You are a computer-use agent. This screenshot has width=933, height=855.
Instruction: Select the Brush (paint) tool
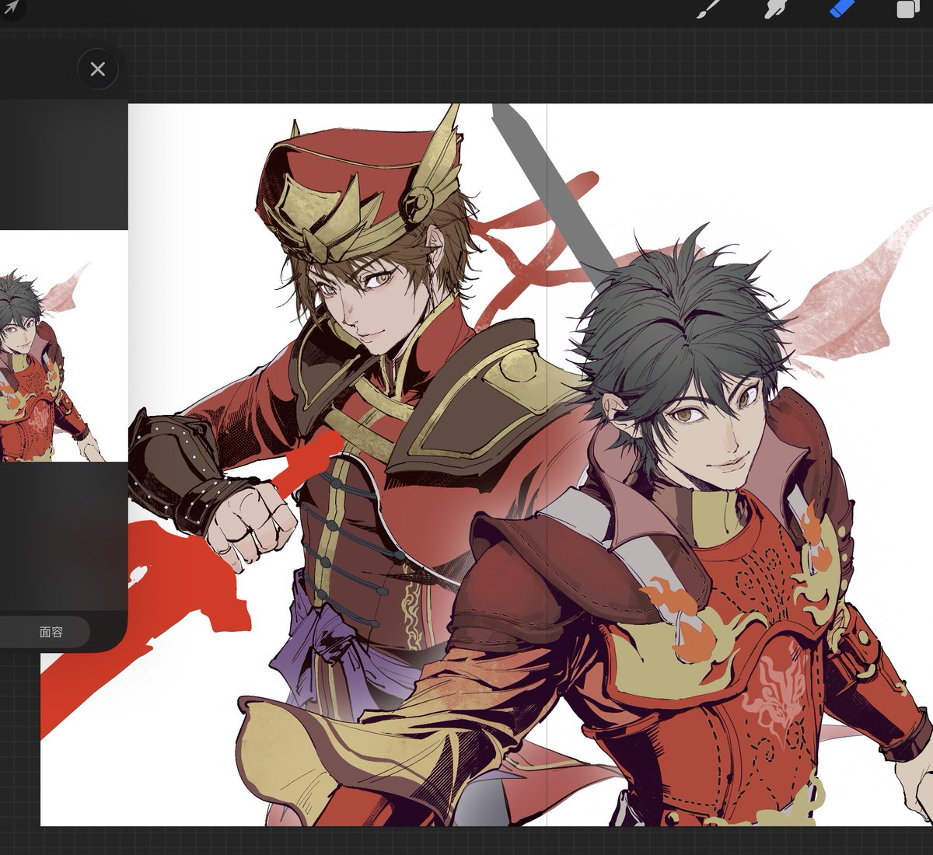[708, 9]
